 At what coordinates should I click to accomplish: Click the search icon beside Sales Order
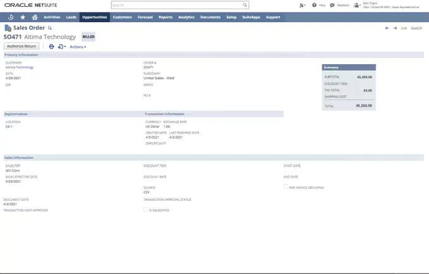[x=50, y=28]
